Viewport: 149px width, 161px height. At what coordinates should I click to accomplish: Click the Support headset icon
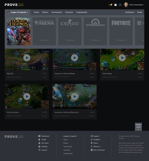pos(91,136)
